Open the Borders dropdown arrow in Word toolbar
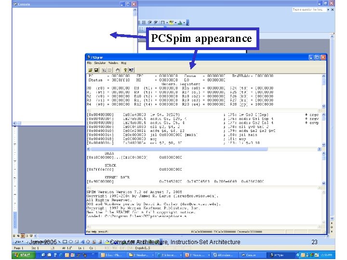347x260 pixels. tap(167, 22)
